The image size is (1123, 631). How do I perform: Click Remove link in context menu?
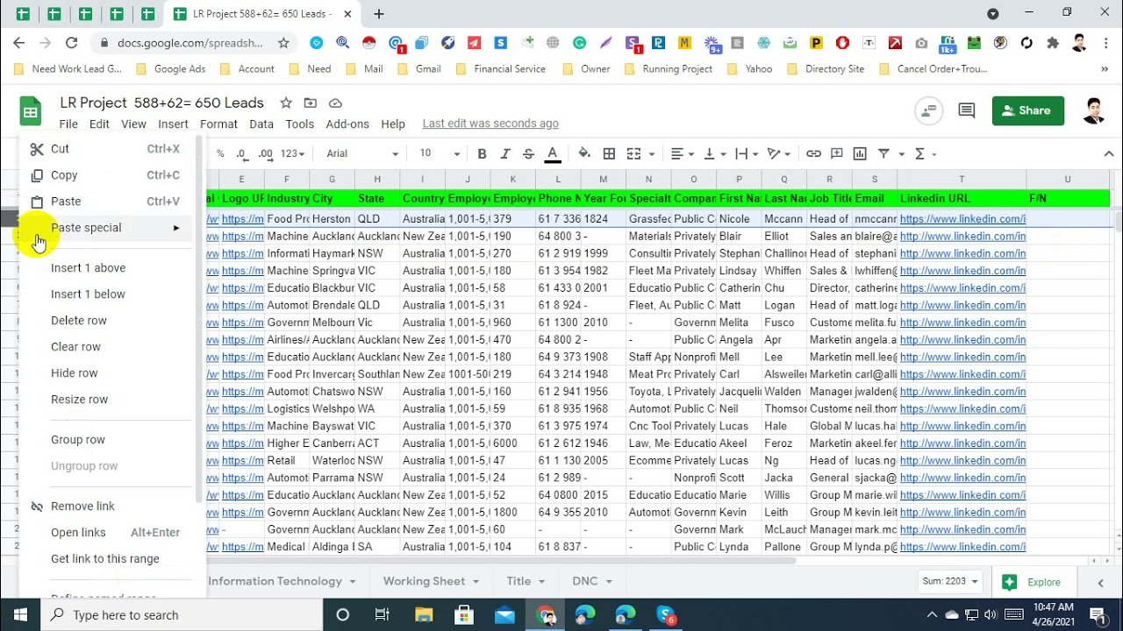tap(105, 507)
